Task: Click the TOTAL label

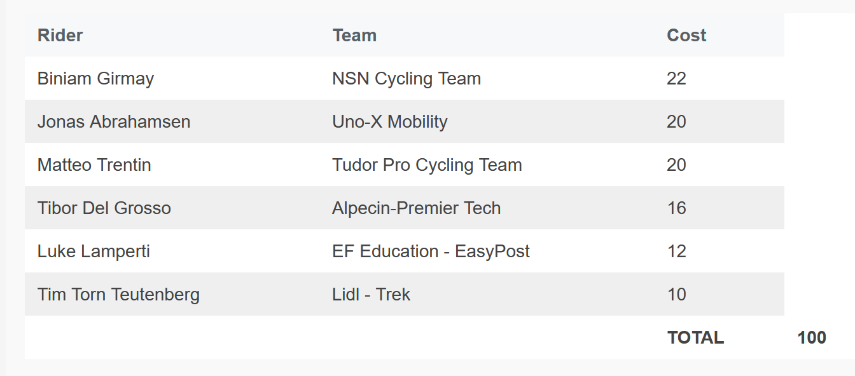Action: [x=695, y=338]
